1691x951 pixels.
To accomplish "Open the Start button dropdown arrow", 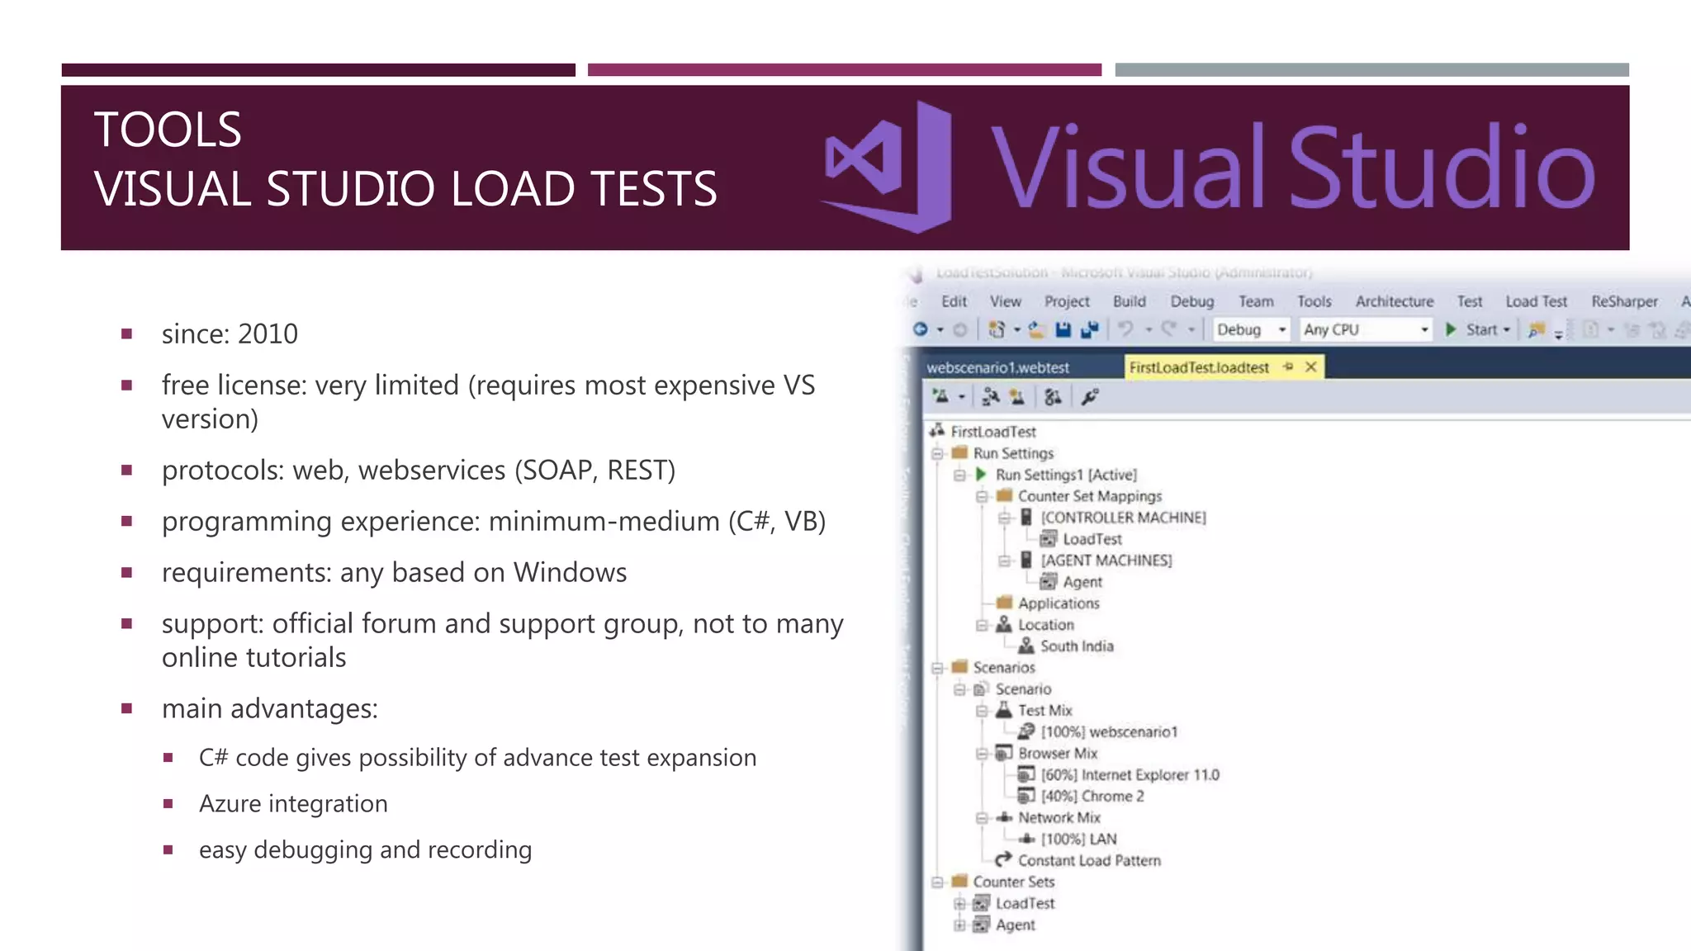I will pos(1507,329).
